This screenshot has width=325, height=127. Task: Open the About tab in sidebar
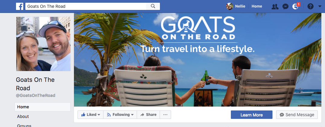[43, 116]
